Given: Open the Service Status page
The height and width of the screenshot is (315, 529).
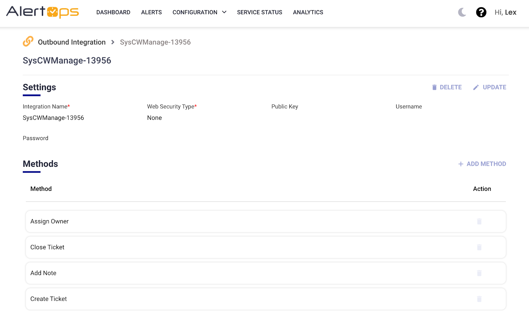Looking at the screenshot, I should (x=260, y=12).
